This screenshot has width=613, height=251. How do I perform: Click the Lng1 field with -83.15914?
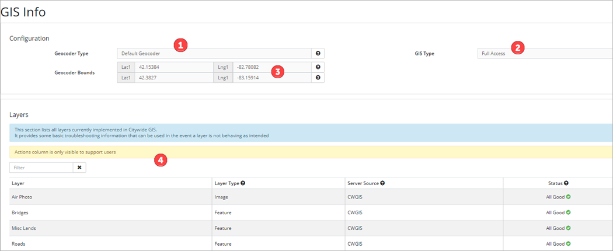tap(271, 78)
